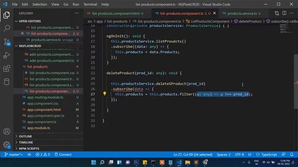
Task: Open Windows taskbar search
Action: [x=102, y=162]
